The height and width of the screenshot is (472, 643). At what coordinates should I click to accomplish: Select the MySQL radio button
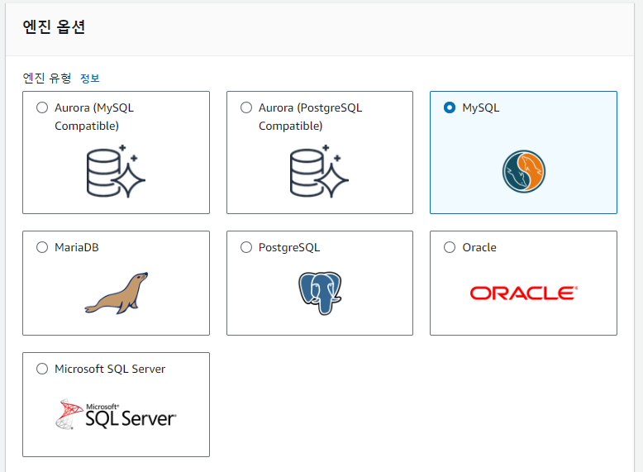[450, 107]
